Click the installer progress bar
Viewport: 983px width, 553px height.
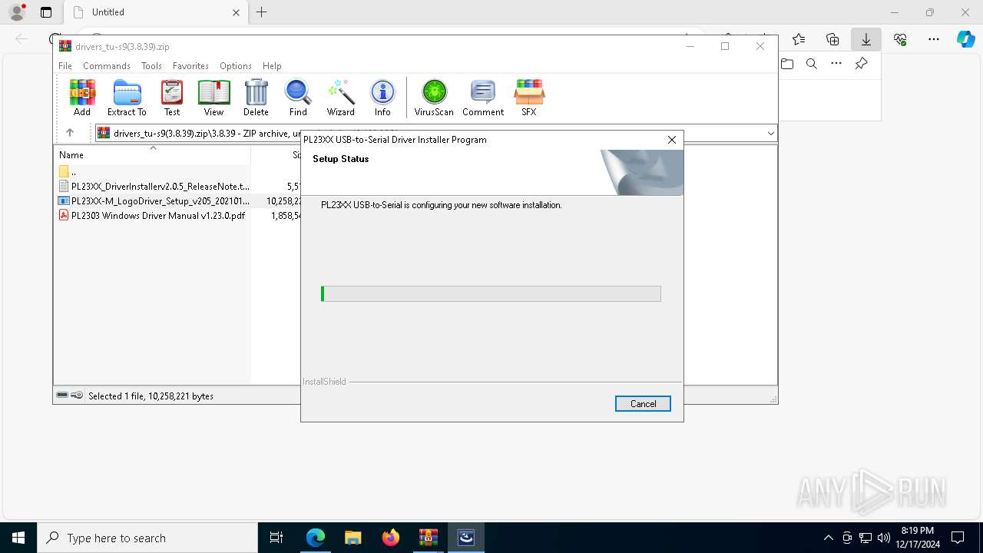(491, 294)
